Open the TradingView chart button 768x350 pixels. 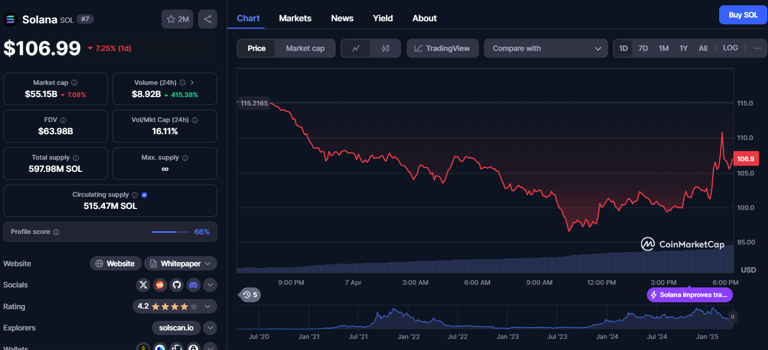point(442,48)
